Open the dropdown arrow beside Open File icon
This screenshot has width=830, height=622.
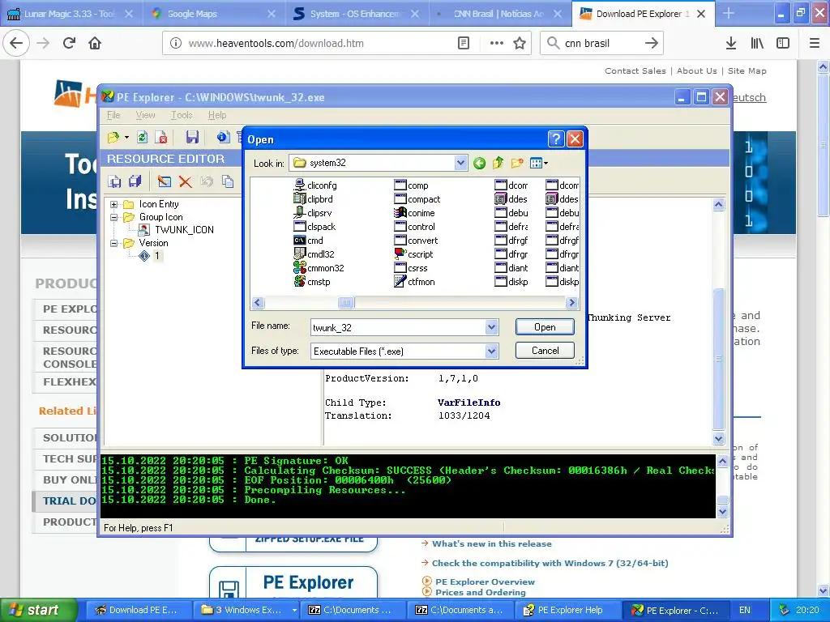click(x=126, y=138)
